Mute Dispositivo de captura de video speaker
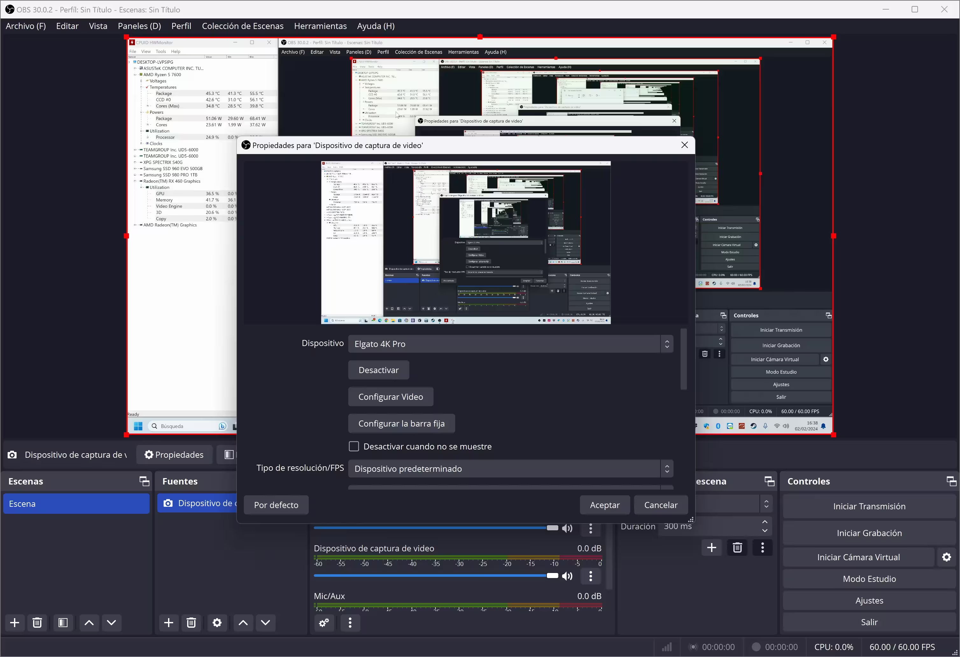This screenshot has height=657, width=960. click(x=568, y=576)
